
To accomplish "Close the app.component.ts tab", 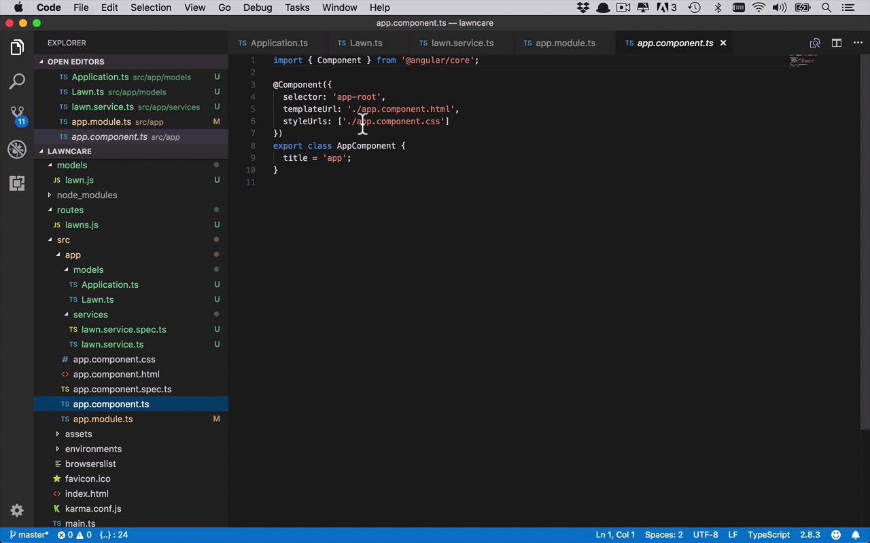I will [723, 43].
